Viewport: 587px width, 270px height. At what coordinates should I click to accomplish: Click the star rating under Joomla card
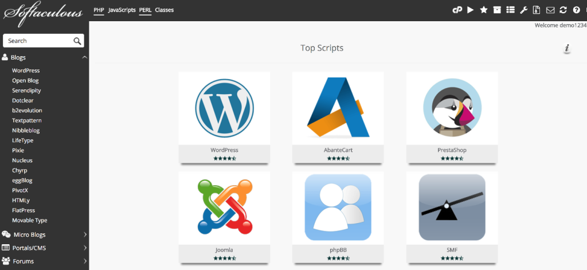point(225,259)
